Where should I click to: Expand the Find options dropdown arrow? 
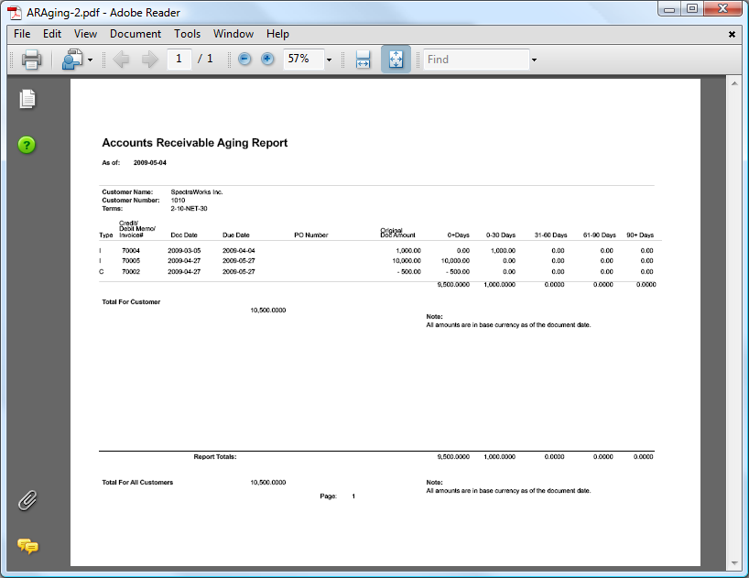[x=534, y=60]
